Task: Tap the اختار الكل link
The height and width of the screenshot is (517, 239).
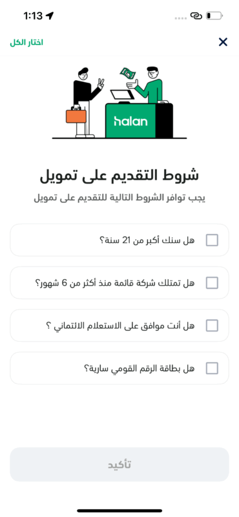Action: click(26, 43)
